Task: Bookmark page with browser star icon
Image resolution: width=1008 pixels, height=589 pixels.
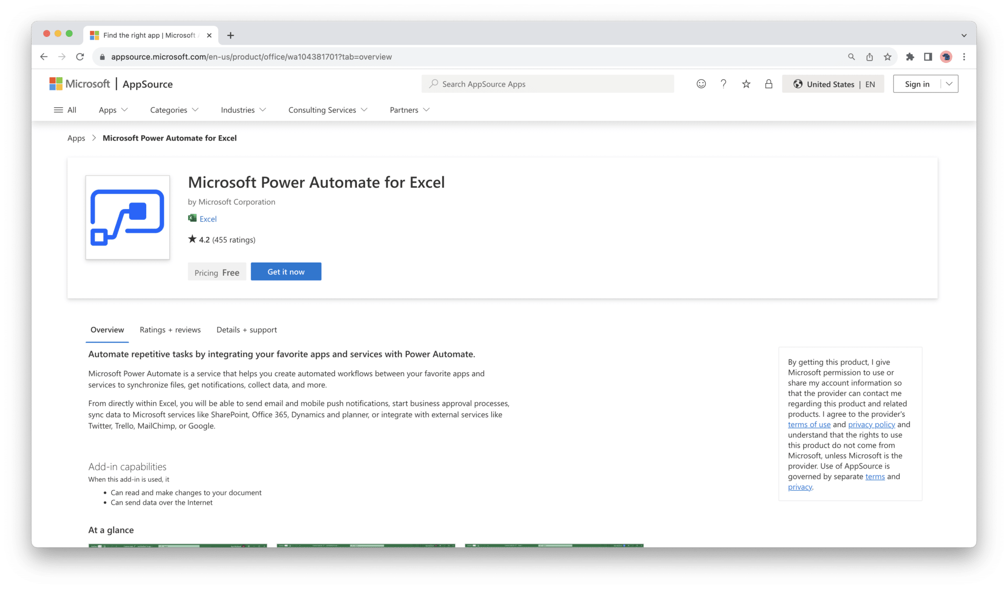Action: (x=887, y=57)
